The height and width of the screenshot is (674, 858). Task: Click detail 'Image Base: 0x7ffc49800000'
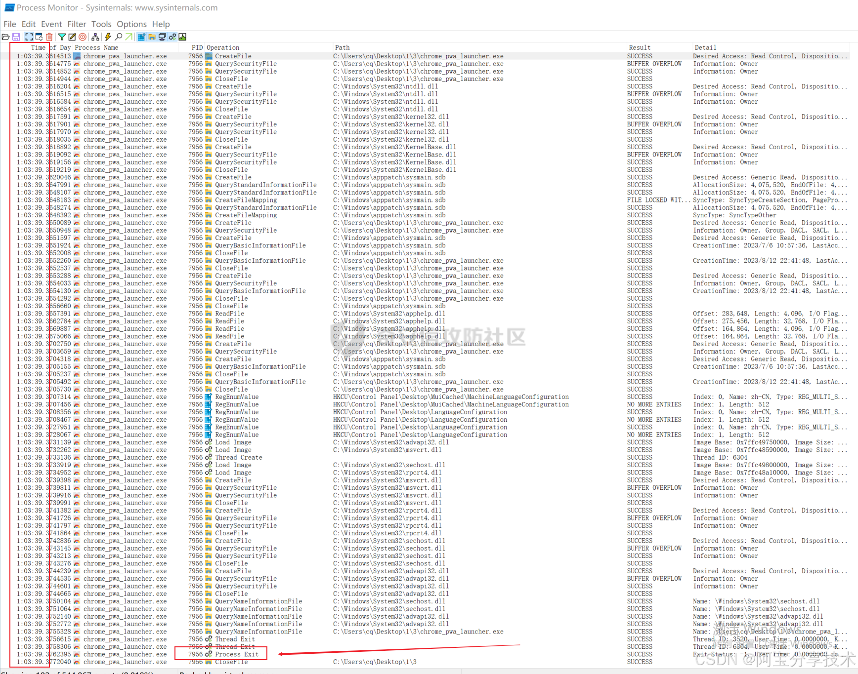click(x=770, y=465)
